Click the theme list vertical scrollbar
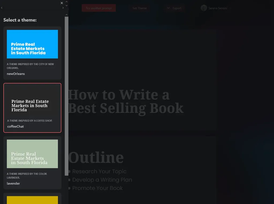 tap(67, 96)
